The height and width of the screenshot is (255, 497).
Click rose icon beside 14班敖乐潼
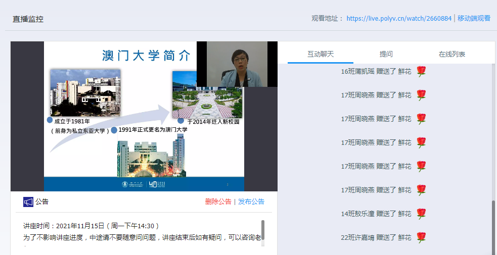point(421,214)
